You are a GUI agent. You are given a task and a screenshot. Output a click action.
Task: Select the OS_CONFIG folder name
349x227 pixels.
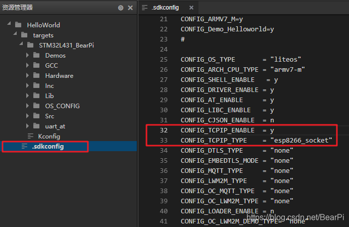click(x=62, y=106)
